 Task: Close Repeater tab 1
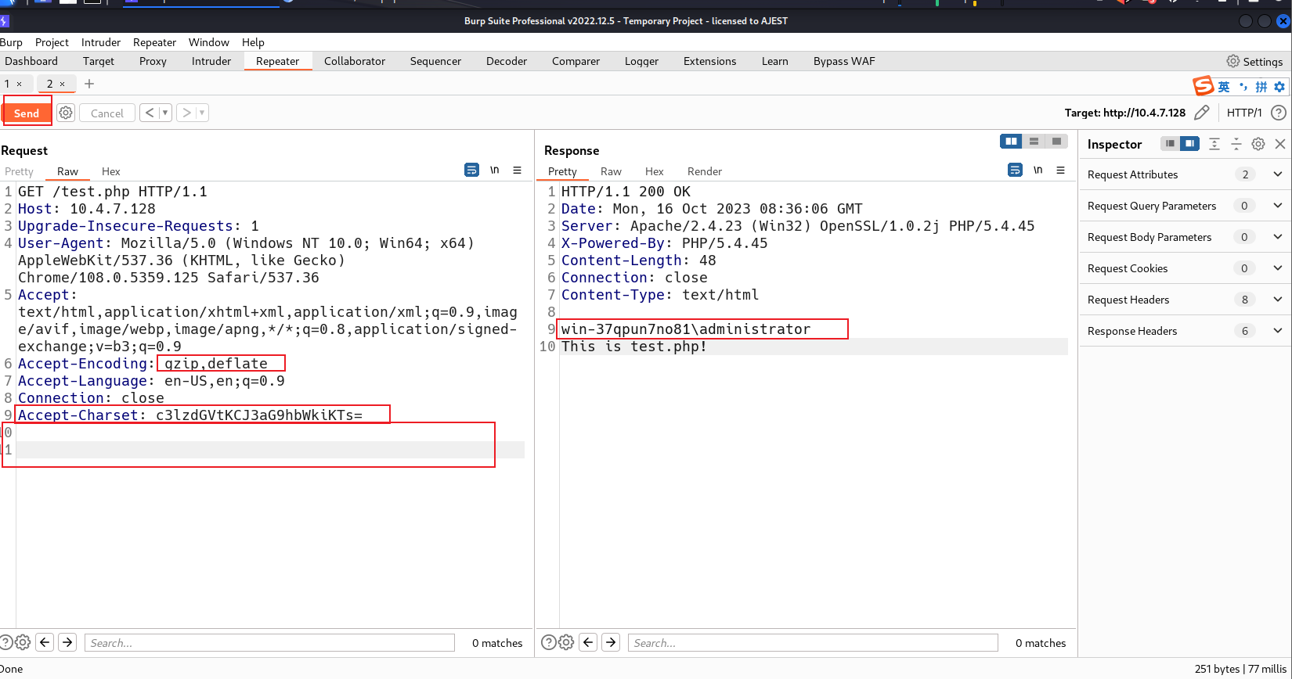click(x=19, y=84)
